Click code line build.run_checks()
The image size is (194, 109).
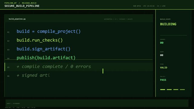tap(40, 40)
